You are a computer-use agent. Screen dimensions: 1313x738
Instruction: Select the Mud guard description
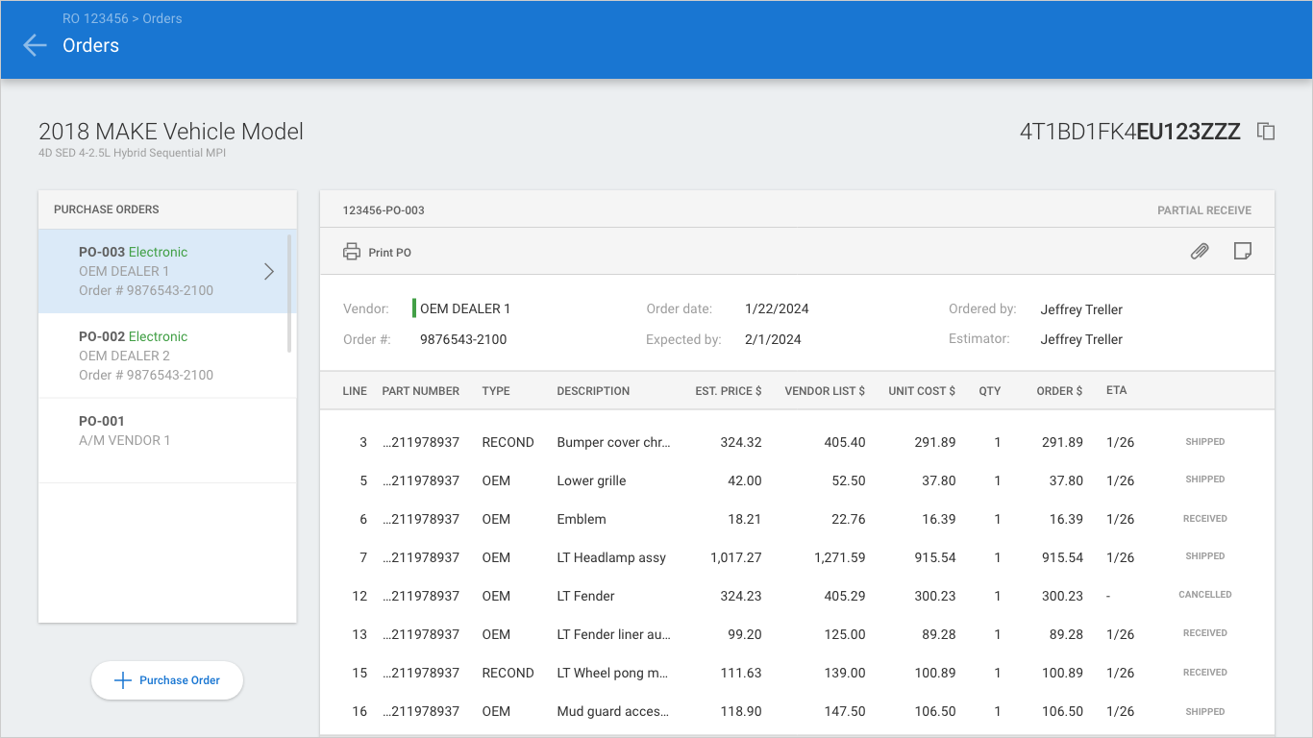(612, 711)
